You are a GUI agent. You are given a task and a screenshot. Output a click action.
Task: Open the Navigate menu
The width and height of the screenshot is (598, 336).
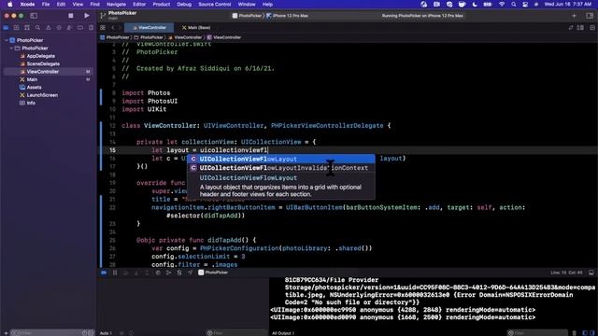116,4
